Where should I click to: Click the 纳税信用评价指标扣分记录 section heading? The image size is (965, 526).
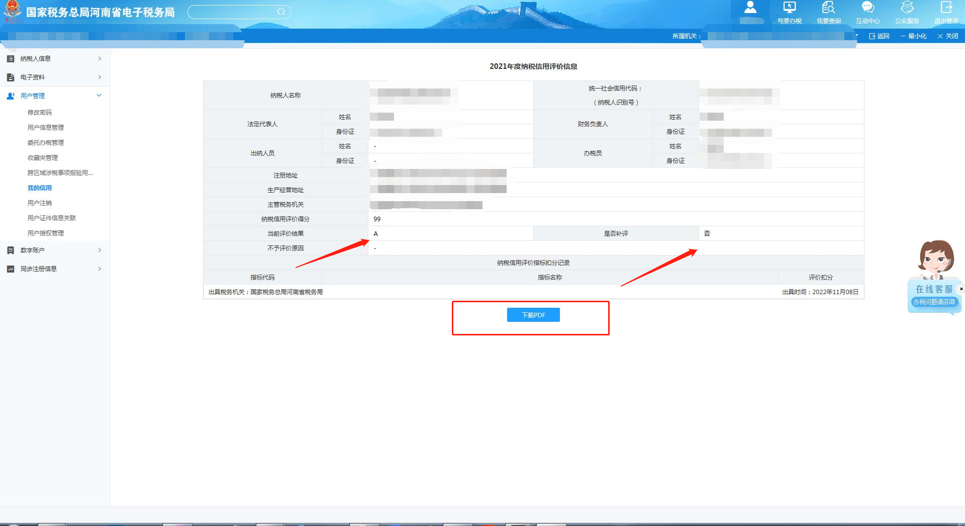[x=533, y=263]
